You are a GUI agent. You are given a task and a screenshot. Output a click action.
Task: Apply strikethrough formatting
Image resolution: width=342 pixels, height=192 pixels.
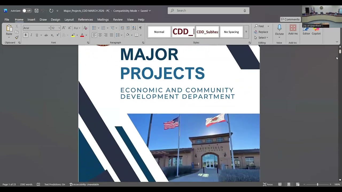pyautogui.click(x=46, y=35)
